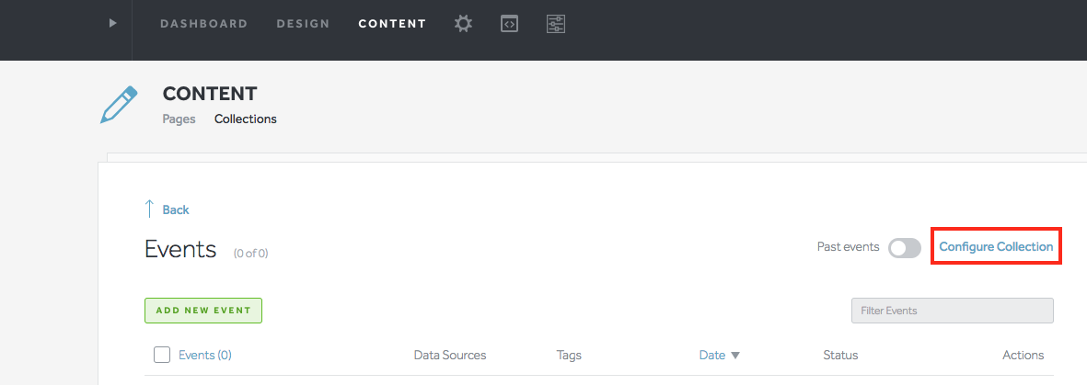1087x385 pixels.
Task: Click the Events (0) column link
Action: click(x=204, y=355)
